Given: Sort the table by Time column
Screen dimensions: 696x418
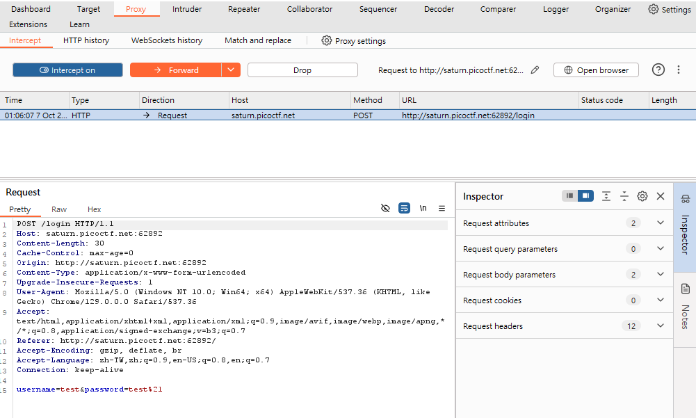Looking at the screenshot, I should [x=35, y=100].
